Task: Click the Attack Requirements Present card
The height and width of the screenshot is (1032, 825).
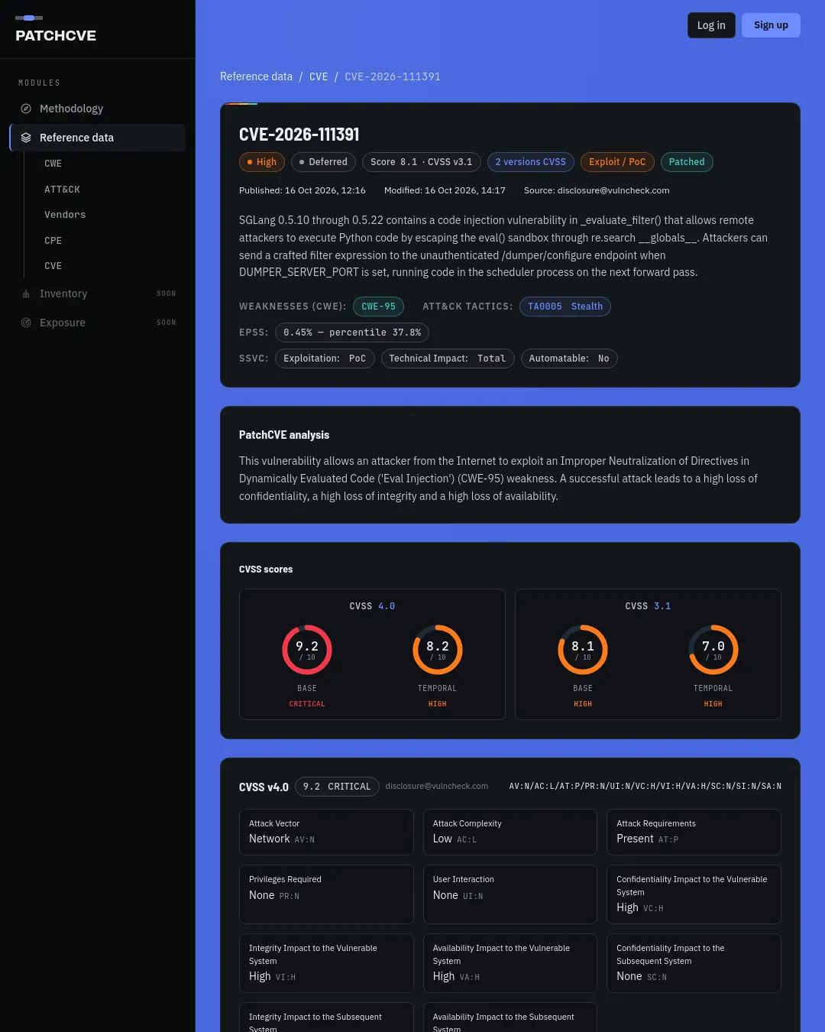Action: click(694, 832)
